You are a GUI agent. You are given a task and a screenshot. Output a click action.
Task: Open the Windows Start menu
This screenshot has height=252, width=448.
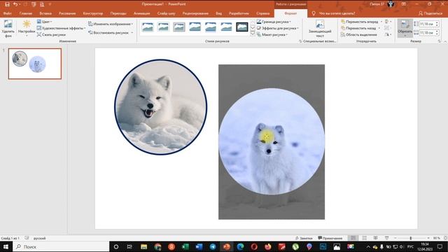tap(6, 246)
